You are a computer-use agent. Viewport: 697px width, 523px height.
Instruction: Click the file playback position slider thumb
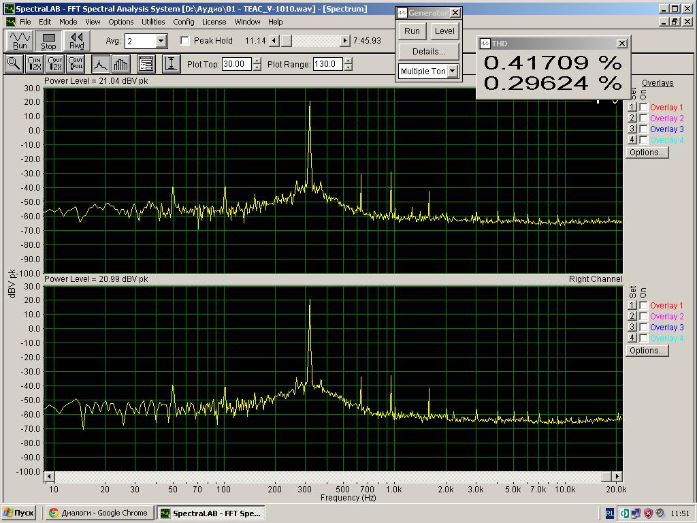point(287,41)
